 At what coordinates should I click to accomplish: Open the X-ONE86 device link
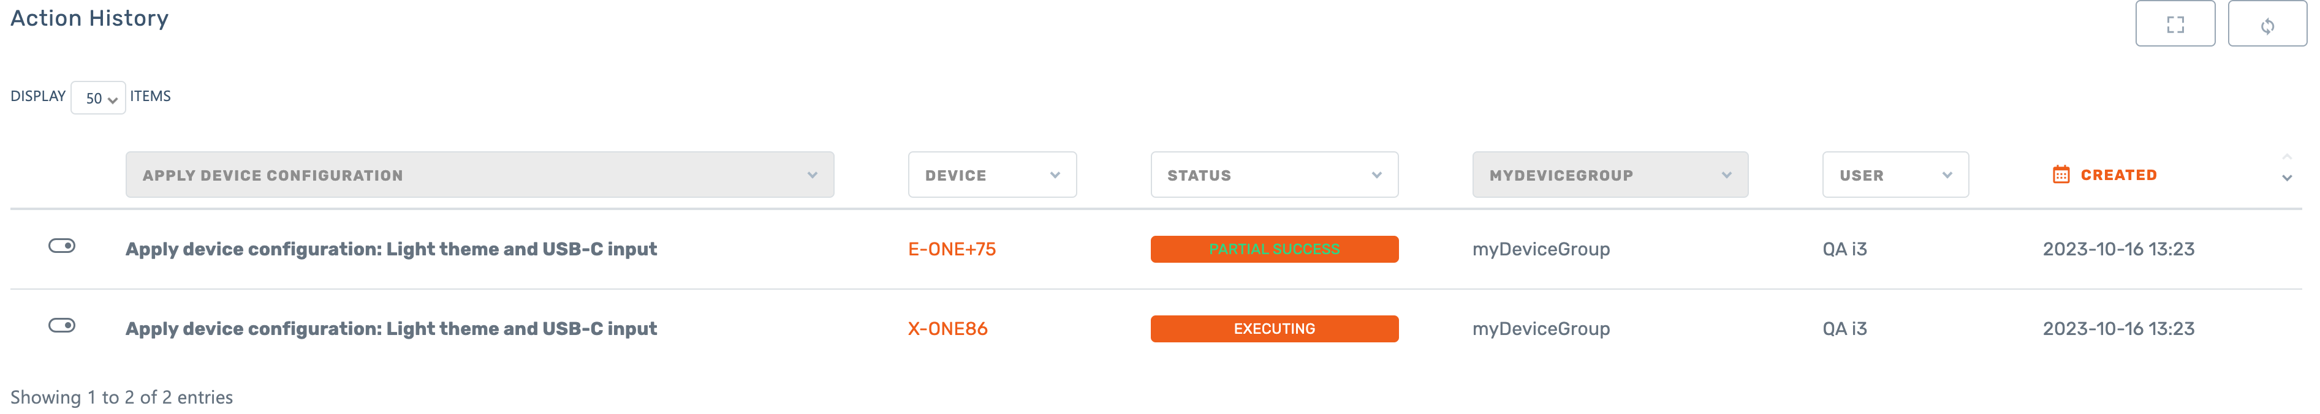pyautogui.click(x=947, y=328)
